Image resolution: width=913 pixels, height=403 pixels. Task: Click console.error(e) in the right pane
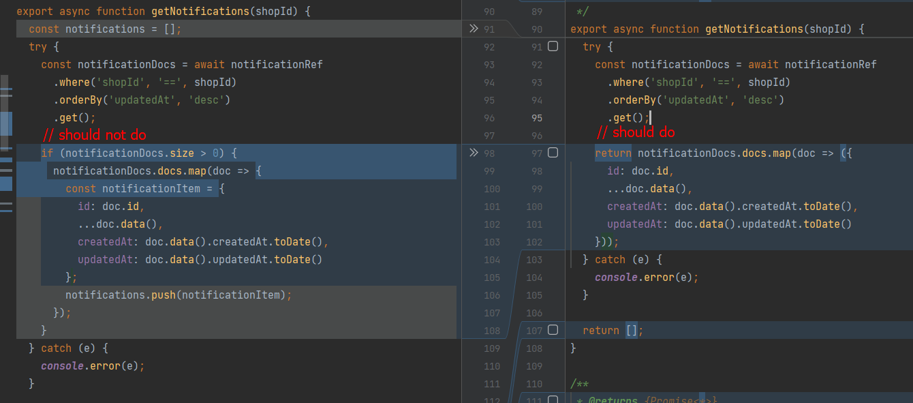click(647, 278)
